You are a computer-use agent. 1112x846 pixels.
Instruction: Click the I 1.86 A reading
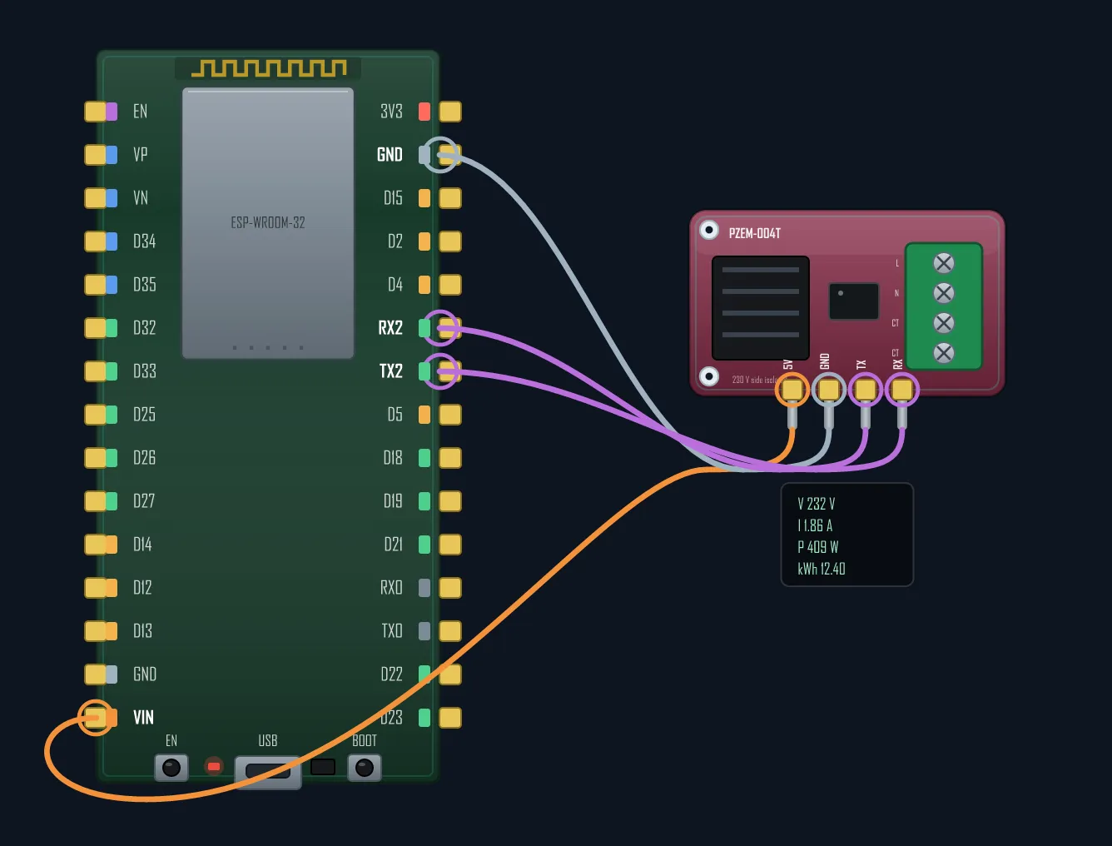[x=816, y=525]
